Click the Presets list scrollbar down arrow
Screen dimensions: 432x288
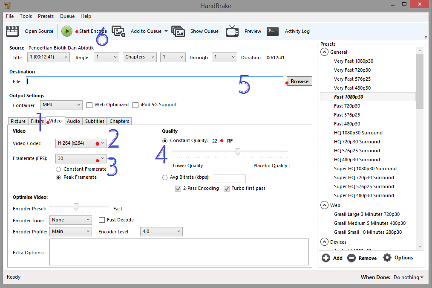coord(420,246)
